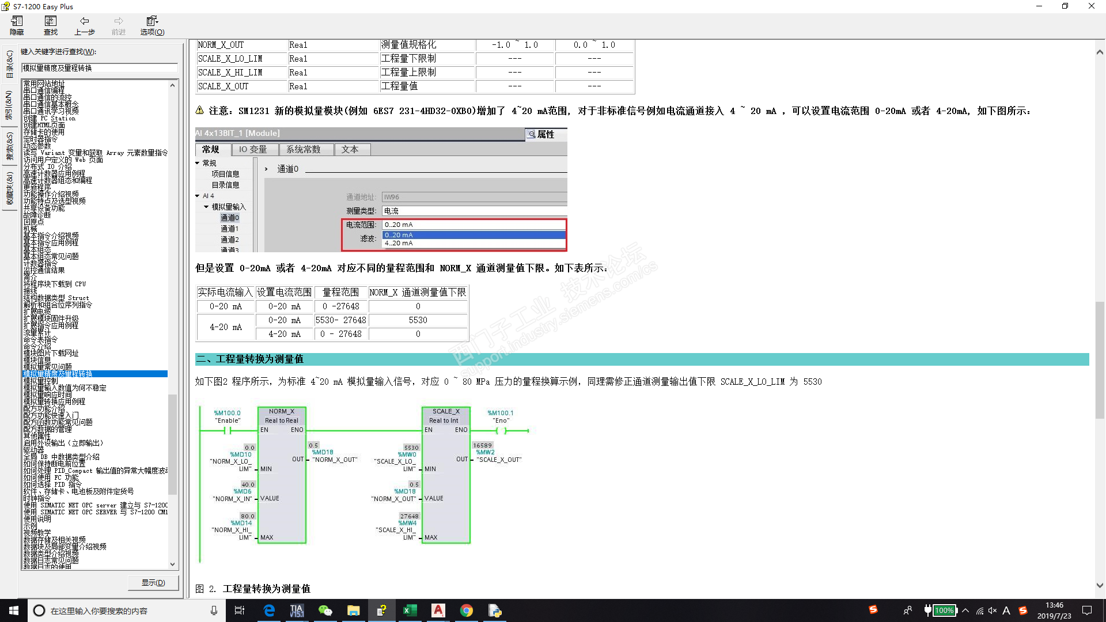The width and height of the screenshot is (1106, 622).
Task: Click the taskbar microphone search icon
Action: [x=214, y=610]
